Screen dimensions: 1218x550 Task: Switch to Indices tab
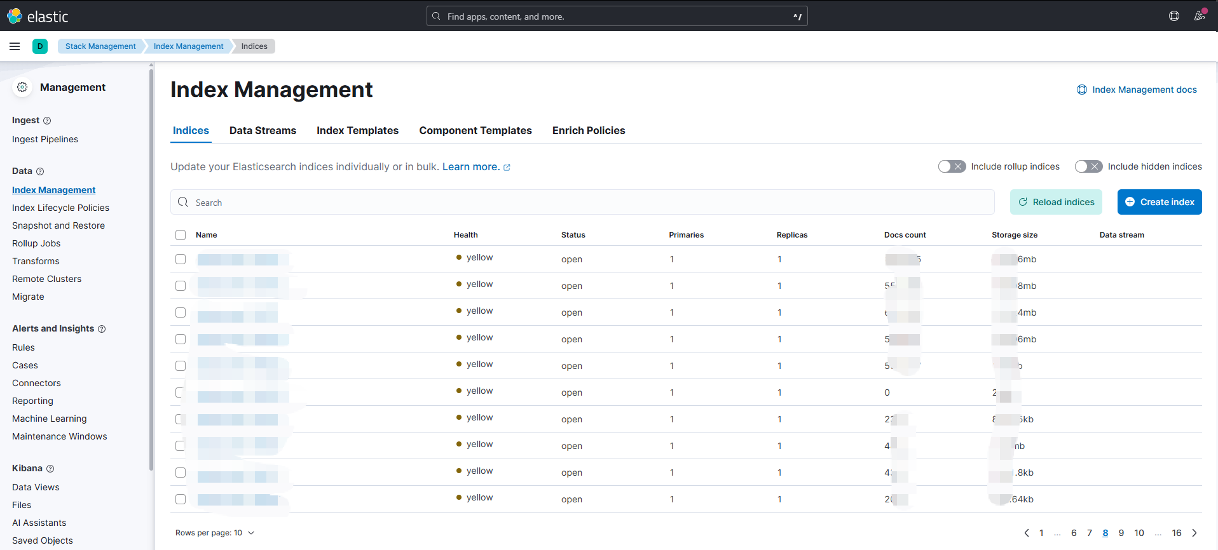coord(191,130)
